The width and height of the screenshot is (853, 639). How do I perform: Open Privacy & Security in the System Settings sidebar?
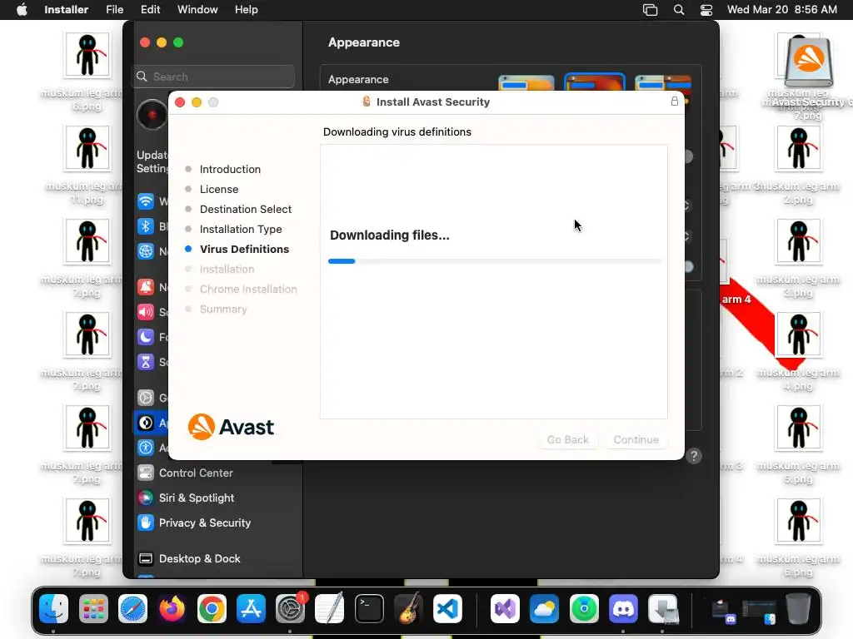(x=216, y=523)
